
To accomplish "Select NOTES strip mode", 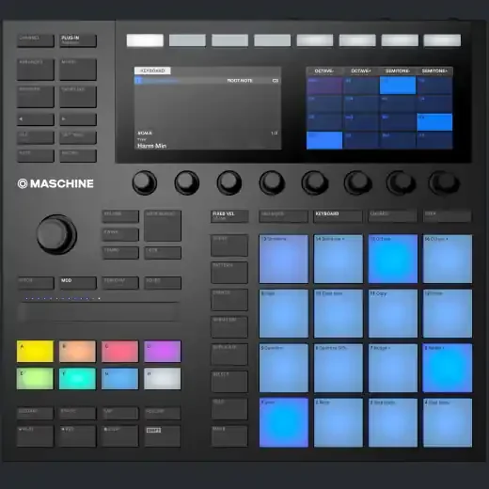I will 163,283.
